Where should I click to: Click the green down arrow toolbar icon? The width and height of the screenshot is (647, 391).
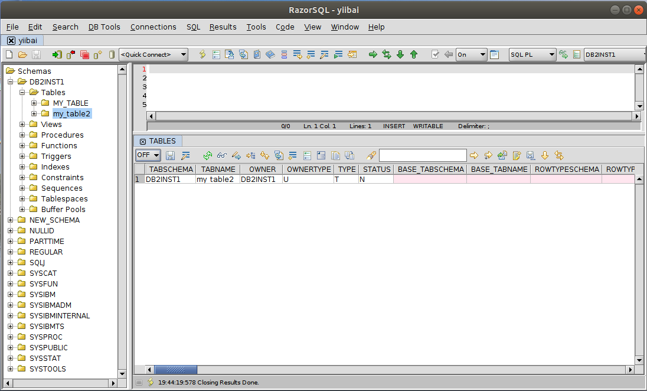tap(400, 54)
